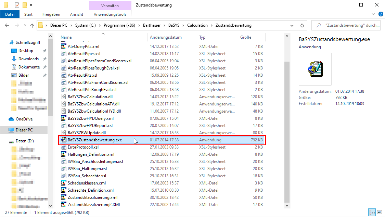The image size is (385, 217).
Task: Click Calculation in the breadcrumb path
Action: (197, 25)
